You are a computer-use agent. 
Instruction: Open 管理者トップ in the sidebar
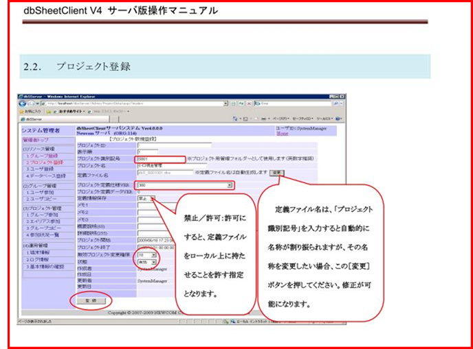(36, 140)
